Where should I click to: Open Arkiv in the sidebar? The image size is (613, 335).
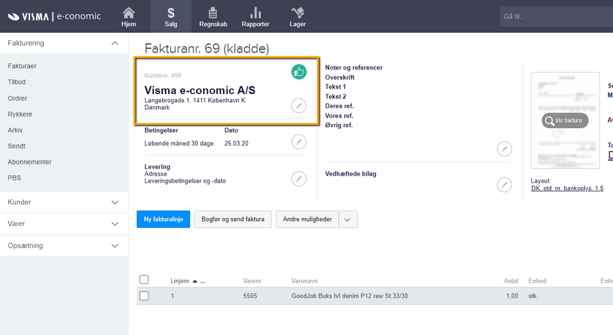coord(15,130)
